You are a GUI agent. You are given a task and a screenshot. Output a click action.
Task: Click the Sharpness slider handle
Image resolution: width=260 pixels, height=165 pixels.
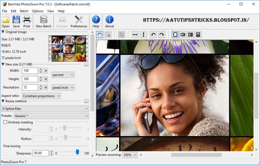pyautogui.click(x=77, y=152)
